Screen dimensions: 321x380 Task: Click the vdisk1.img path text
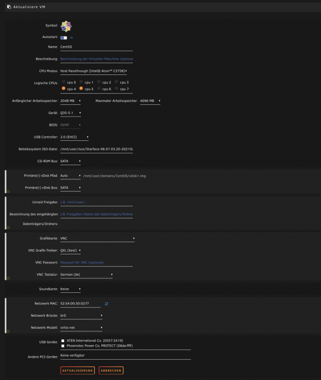click(115, 176)
